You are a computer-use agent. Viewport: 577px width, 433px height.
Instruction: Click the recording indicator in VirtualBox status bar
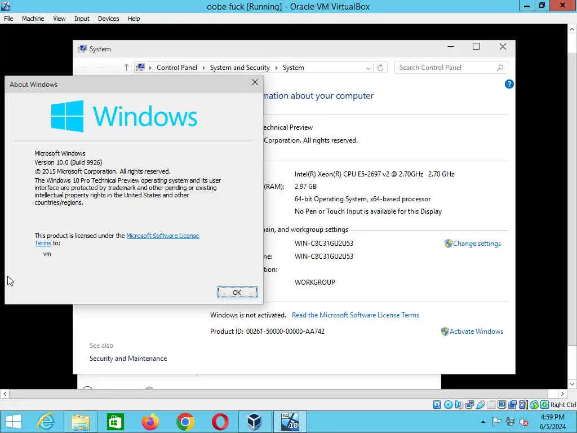(x=512, y=405)
